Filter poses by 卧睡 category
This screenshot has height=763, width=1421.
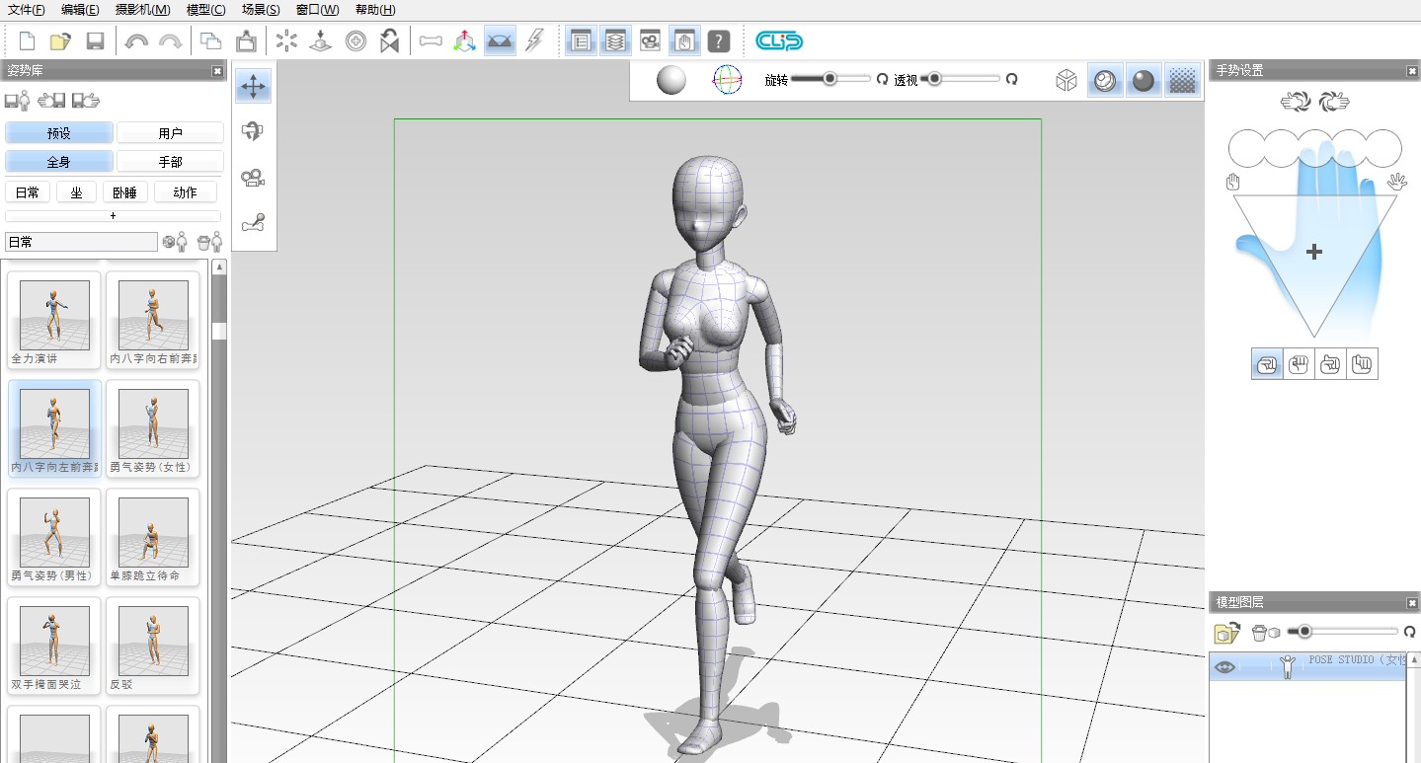click(x=124, y=192)
